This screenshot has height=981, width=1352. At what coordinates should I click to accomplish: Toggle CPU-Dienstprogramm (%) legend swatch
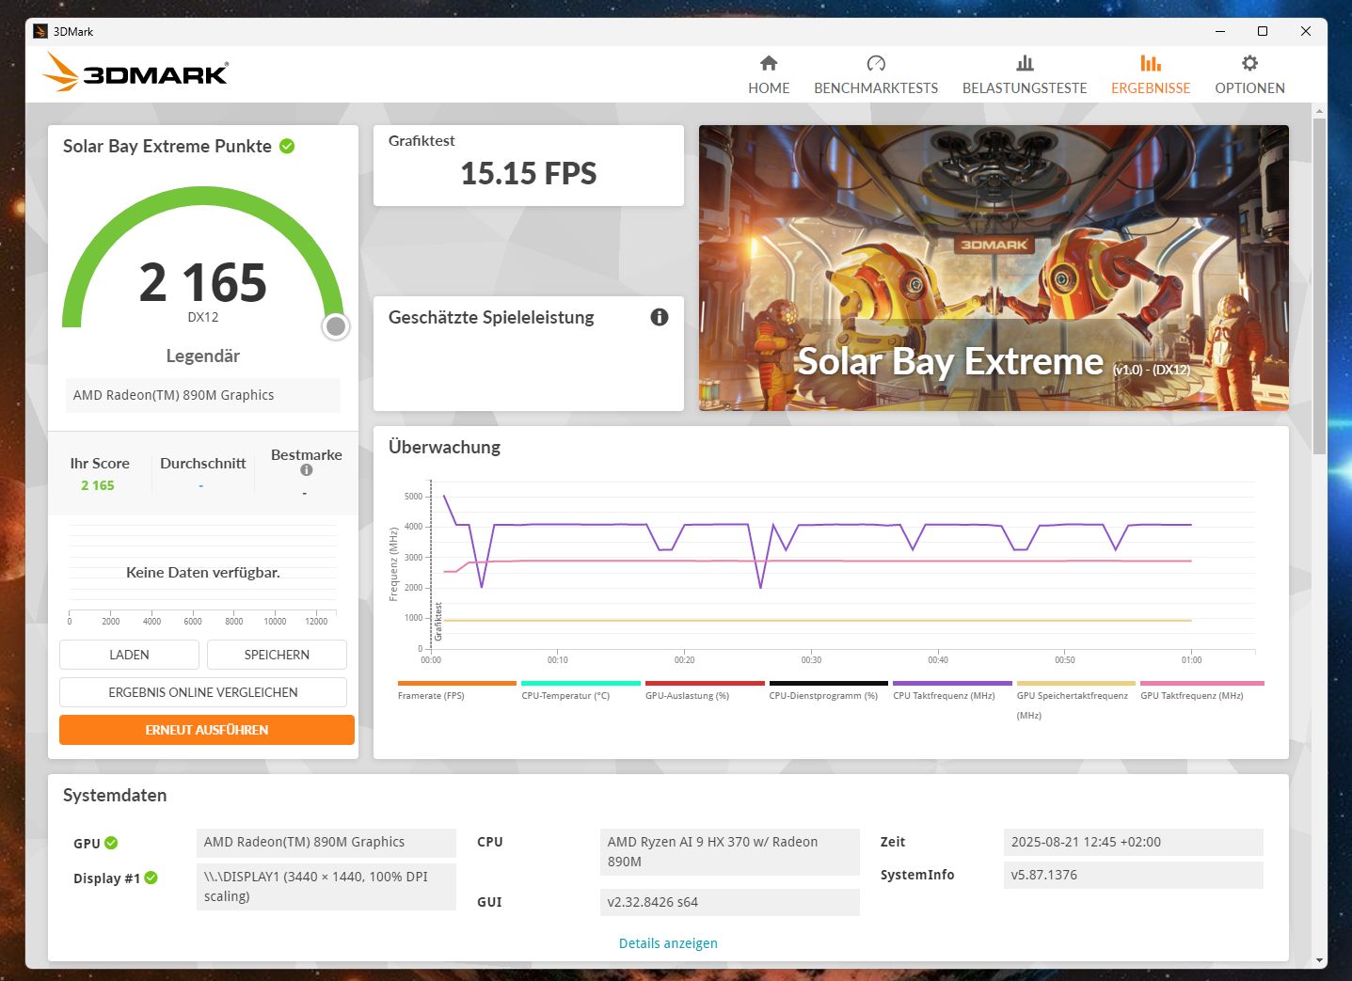click(829, 683)
